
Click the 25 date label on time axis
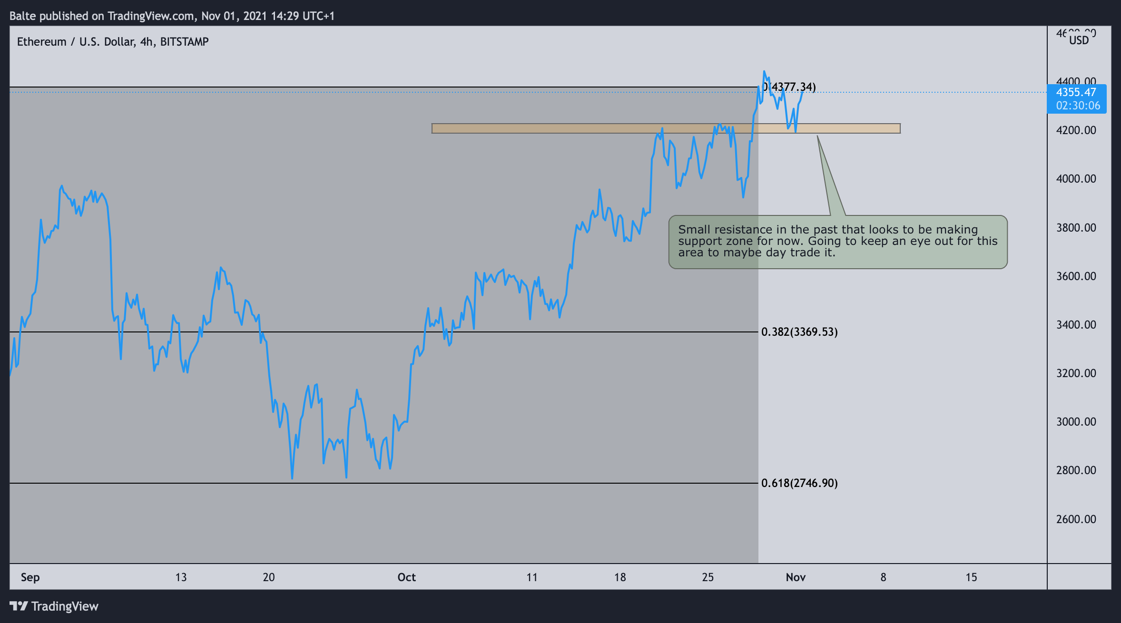point(708,577)
